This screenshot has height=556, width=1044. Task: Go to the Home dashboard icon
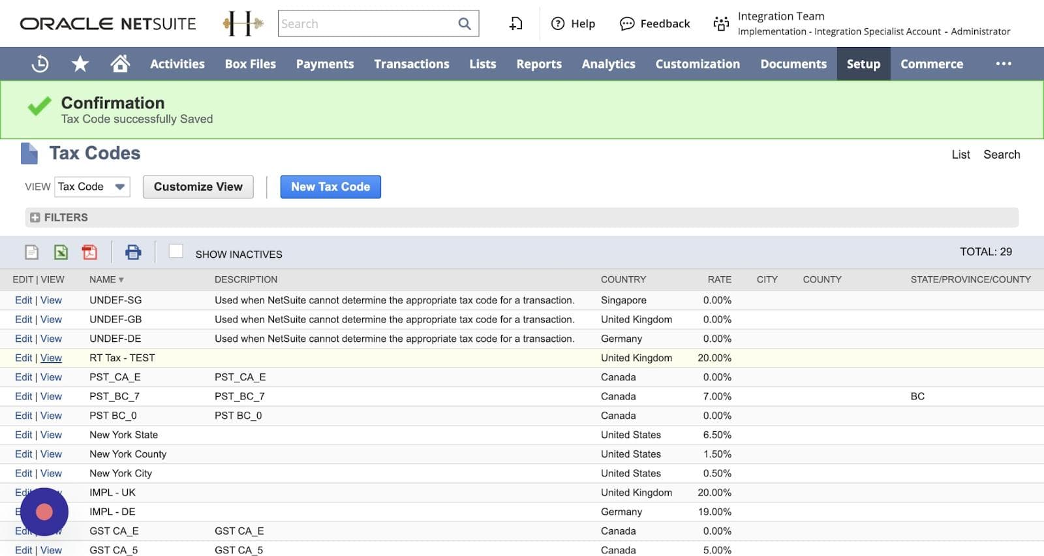[120, 64]
